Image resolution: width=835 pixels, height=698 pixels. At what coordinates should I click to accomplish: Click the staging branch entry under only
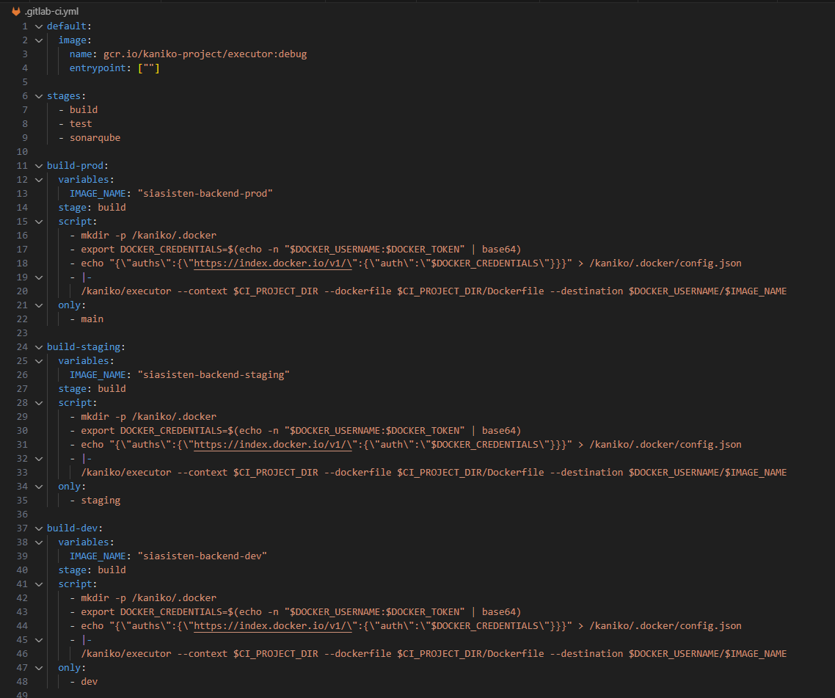(101, 500)
